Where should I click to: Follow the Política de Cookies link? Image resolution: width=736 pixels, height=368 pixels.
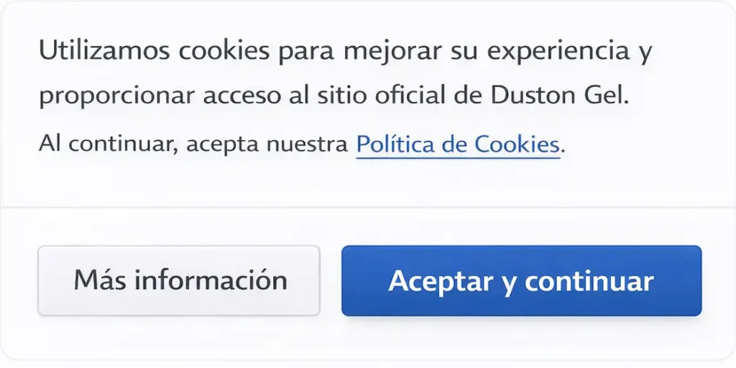point(458,144)
